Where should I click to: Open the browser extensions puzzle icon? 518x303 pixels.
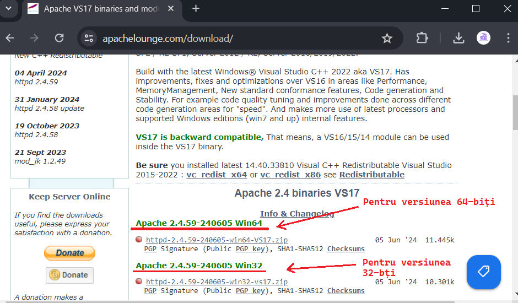pyautogui.click(x=422, y=38)
